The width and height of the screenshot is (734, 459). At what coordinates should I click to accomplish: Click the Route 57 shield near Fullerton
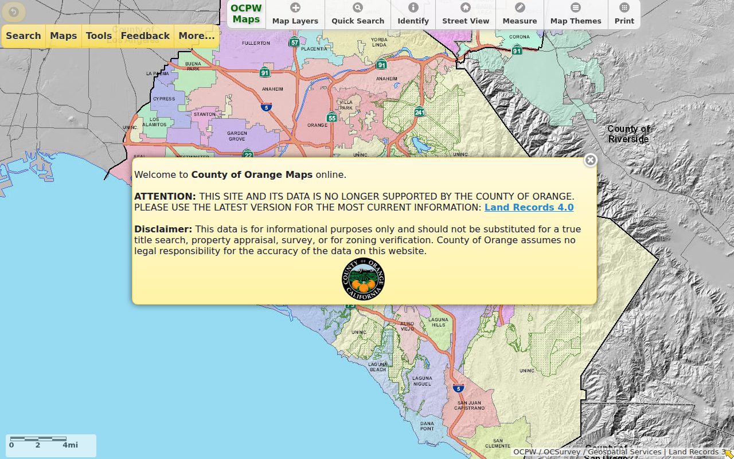[x=294, y=42]
